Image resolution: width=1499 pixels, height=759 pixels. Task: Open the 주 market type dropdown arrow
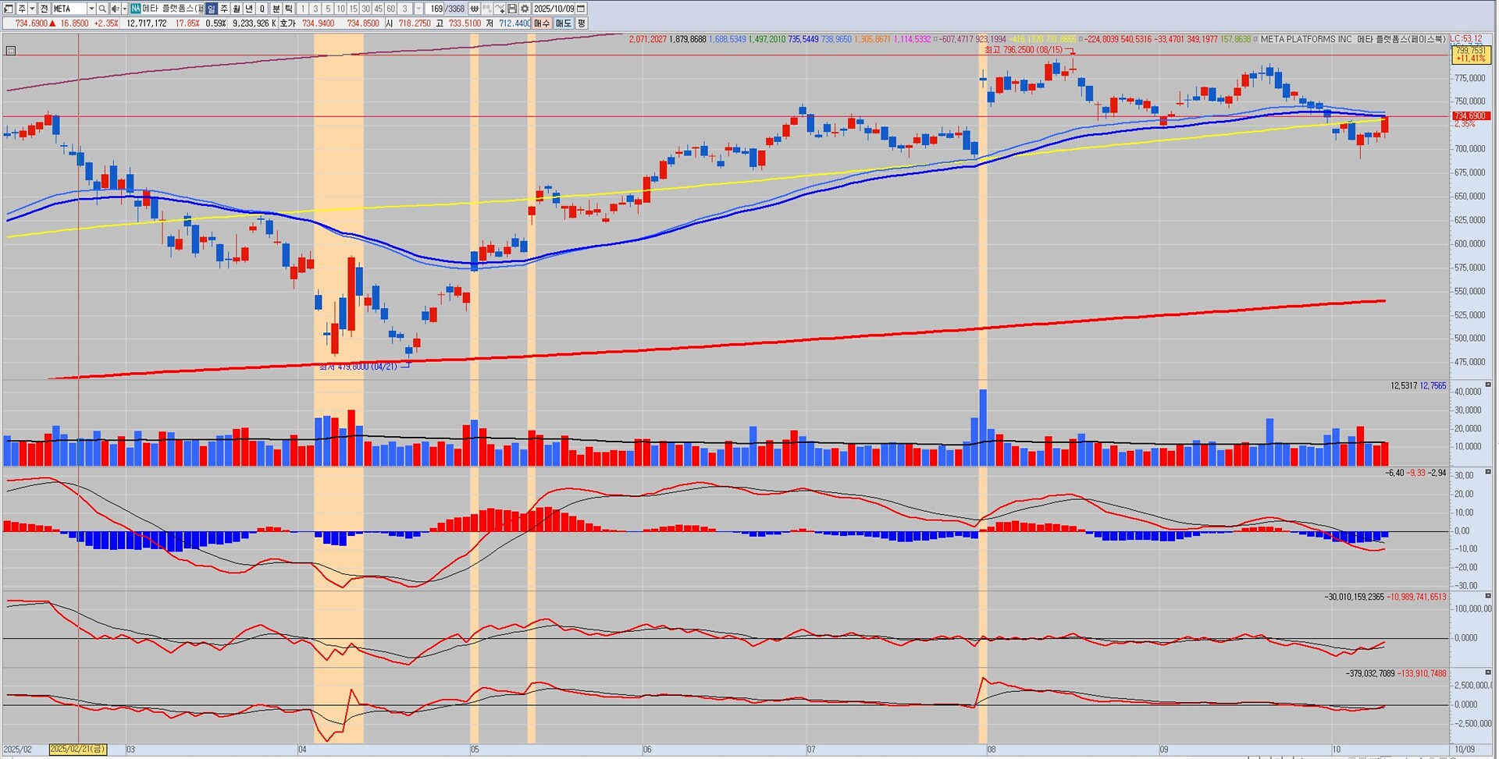[x=33, y=9]
